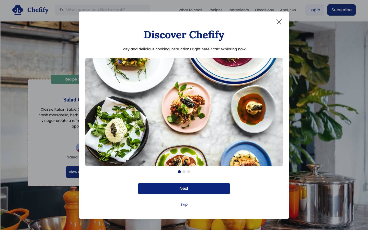The width and height of the screenshot is (368, 230).
Task: Select the first carousel dot indicator
Action: pyautogui.click(x=179, y=172)
